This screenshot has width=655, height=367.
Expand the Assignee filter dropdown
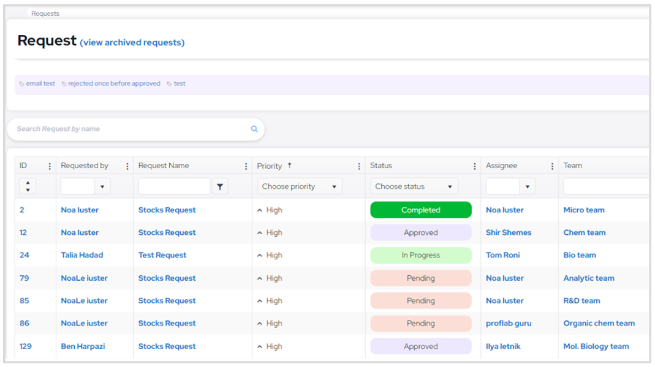point(527,187)
